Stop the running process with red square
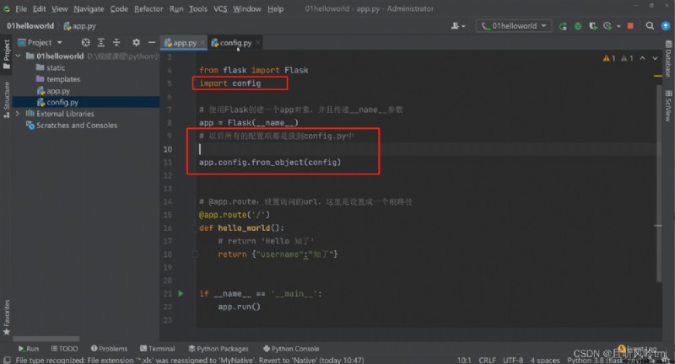This screenshot has width=675, height=364. 630,26
